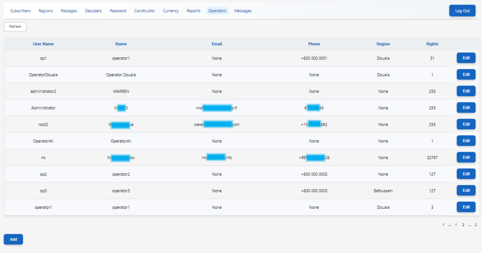The image size is (482, 253).
Task: Edit the administrator2 user row
Action: click(x=466, y=91)
